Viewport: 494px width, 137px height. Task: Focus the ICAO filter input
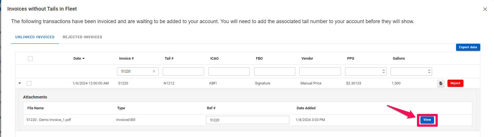click(x=229, y=71)
